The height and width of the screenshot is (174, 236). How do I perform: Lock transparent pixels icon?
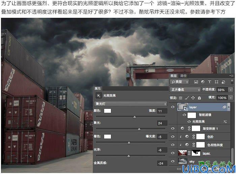click(180, 98)
